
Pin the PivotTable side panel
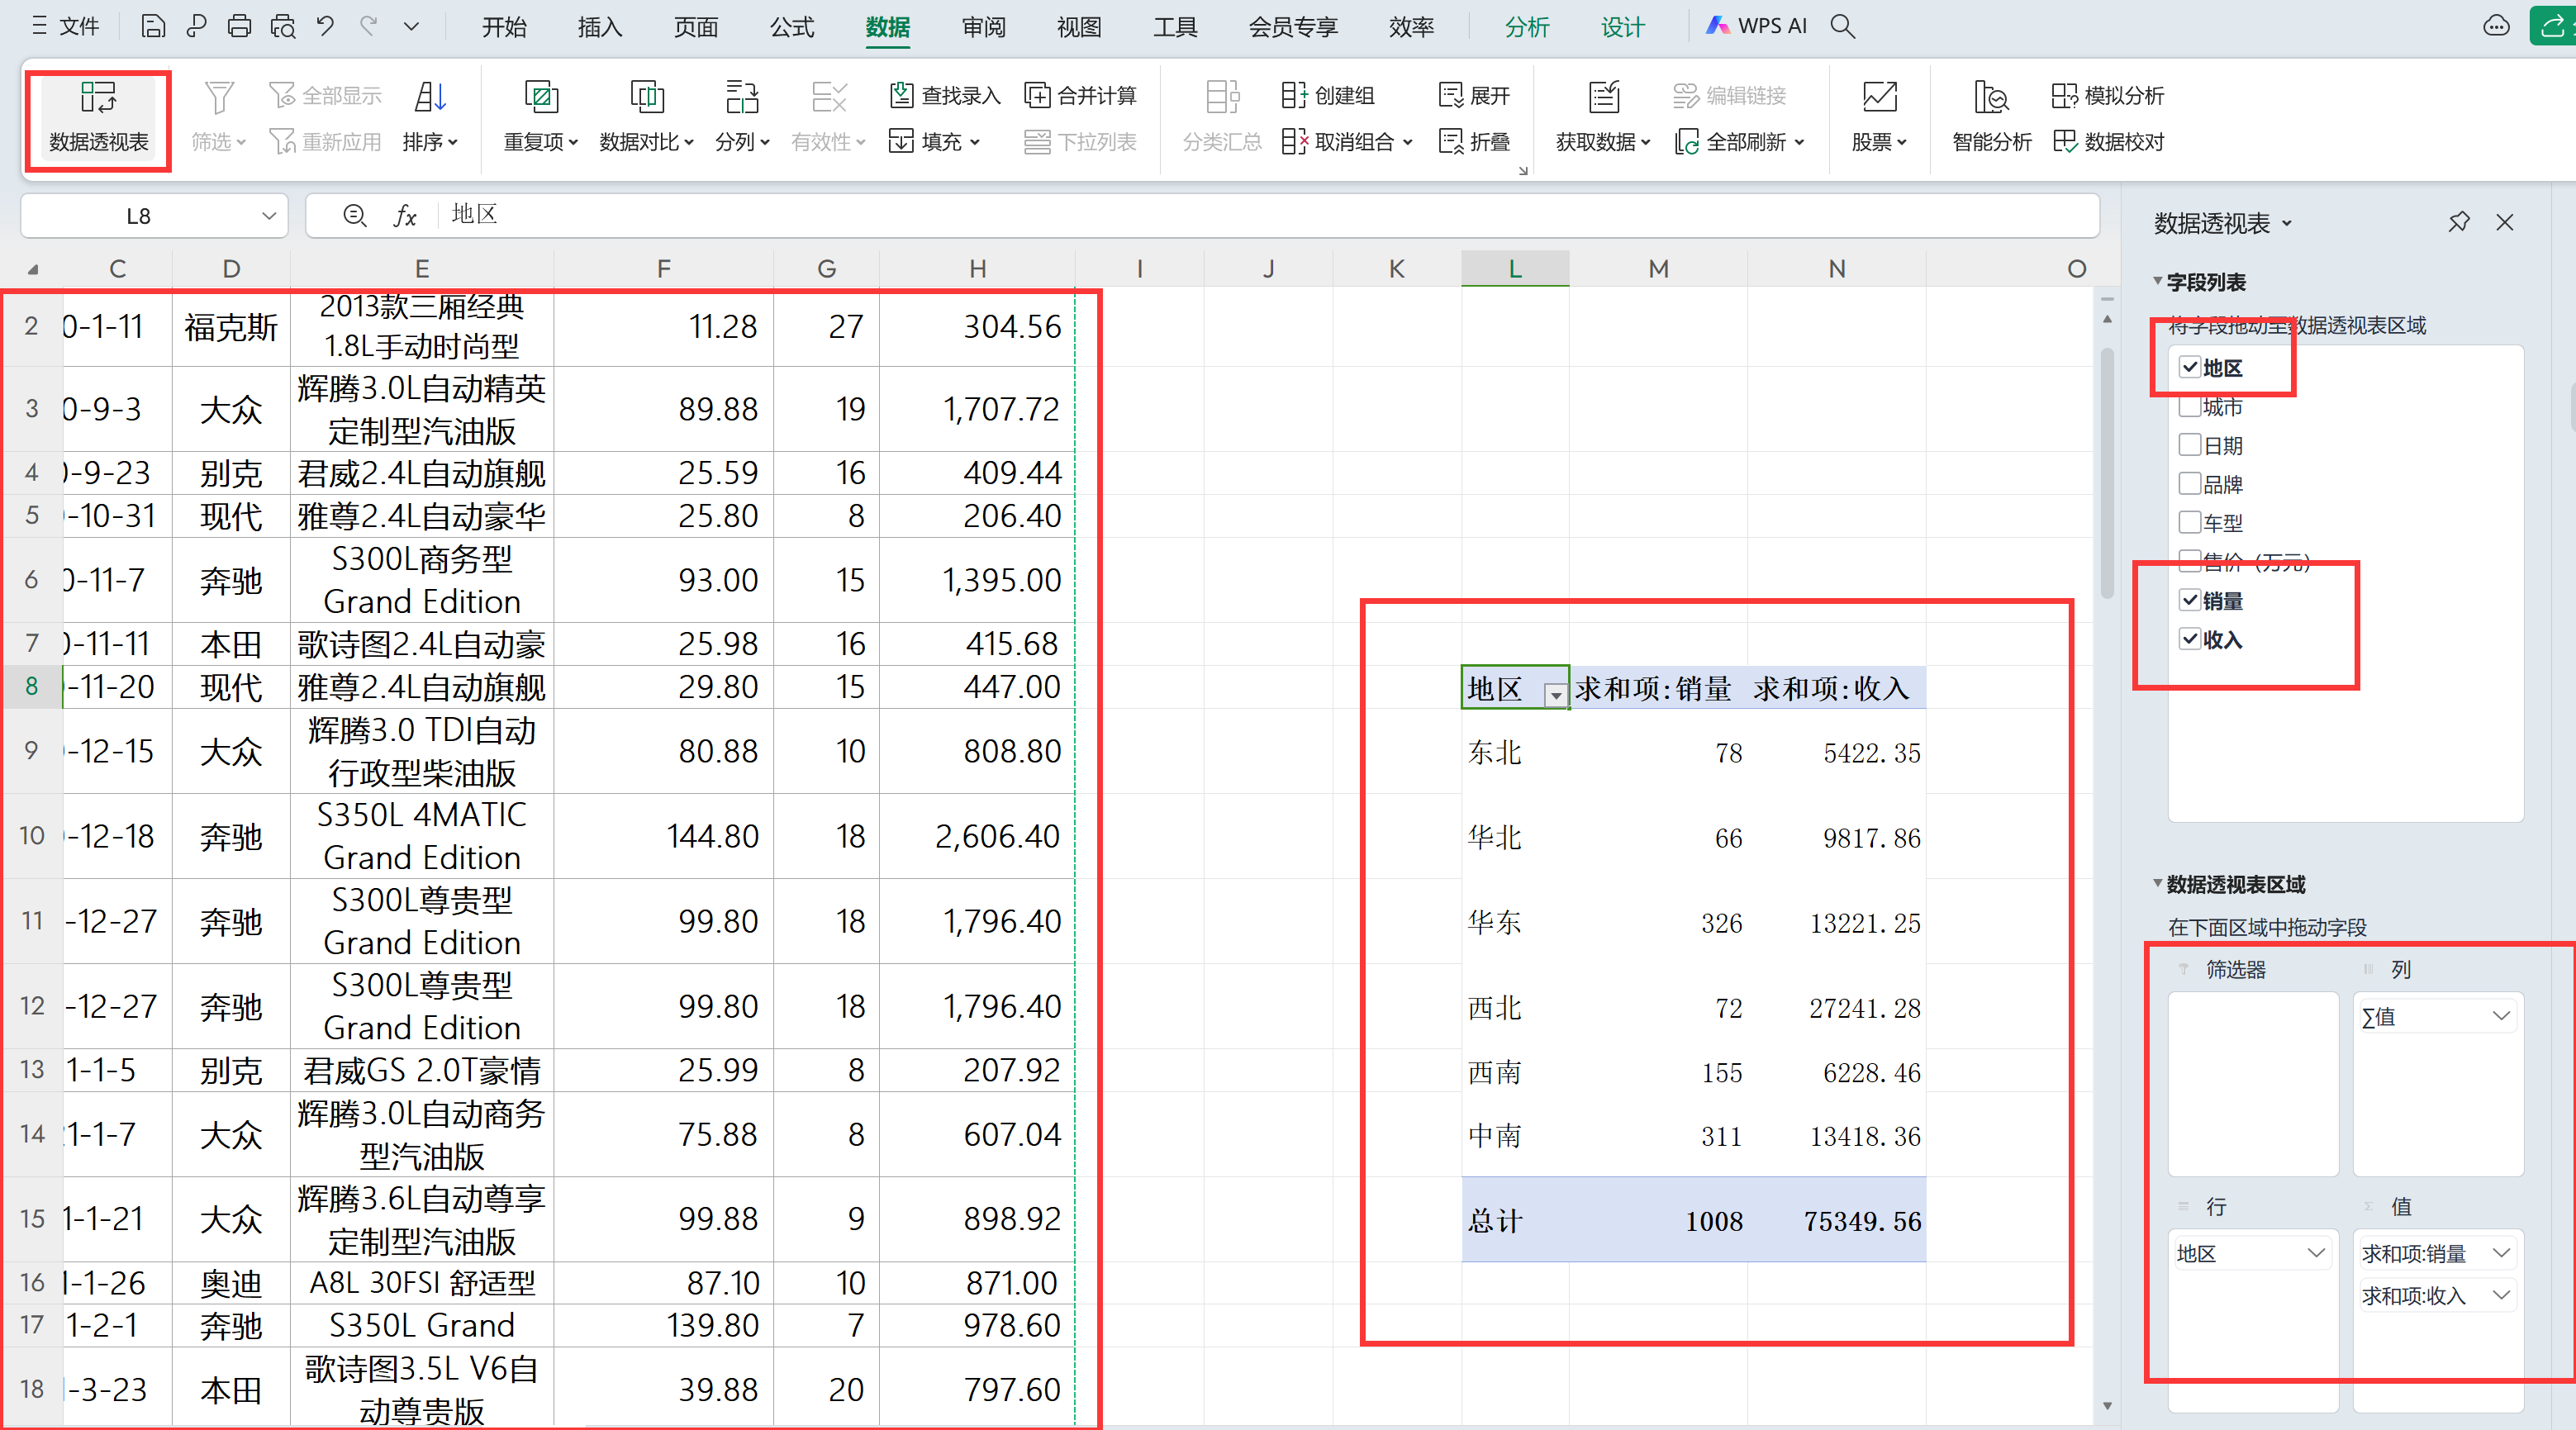click(x=2458, y=222)
